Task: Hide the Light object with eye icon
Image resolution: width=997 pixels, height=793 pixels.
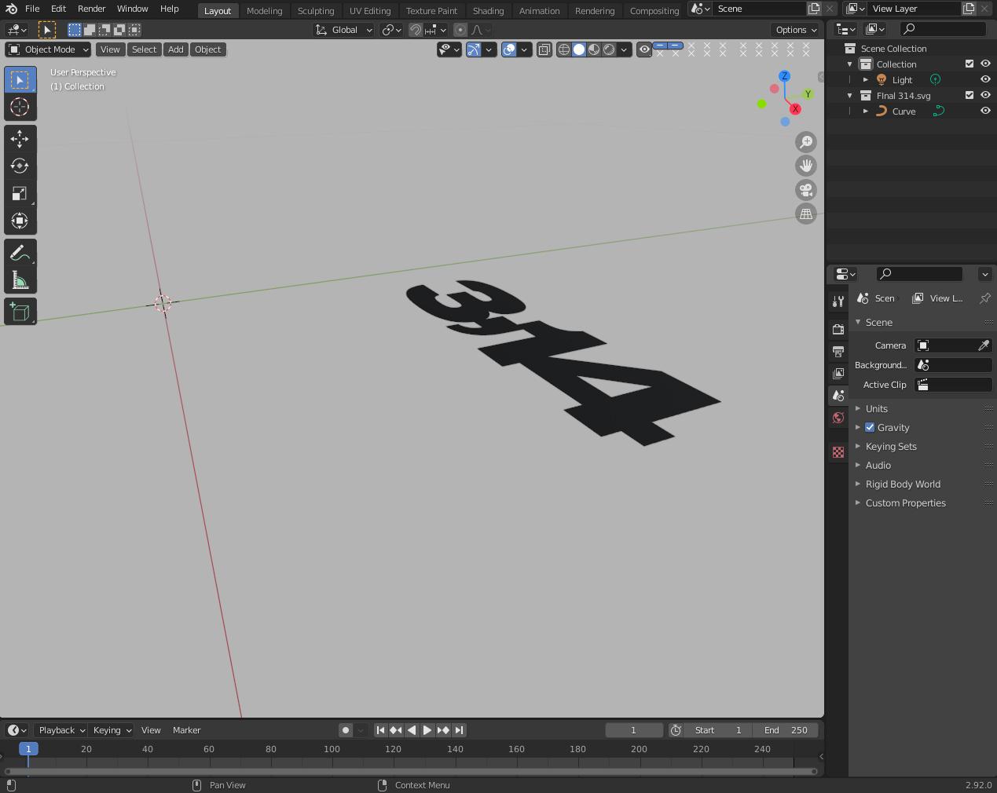Action: [x=985, y=79]
